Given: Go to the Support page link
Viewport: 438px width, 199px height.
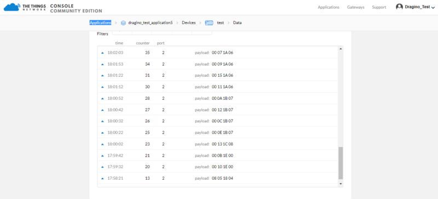Looking at the screenshot, I should (x=379, y=7).
